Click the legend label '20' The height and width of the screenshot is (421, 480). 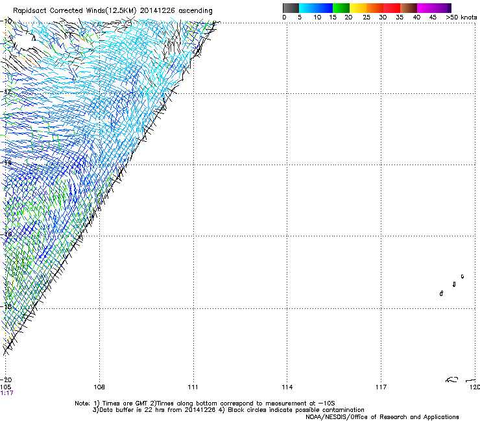(348, 17)
